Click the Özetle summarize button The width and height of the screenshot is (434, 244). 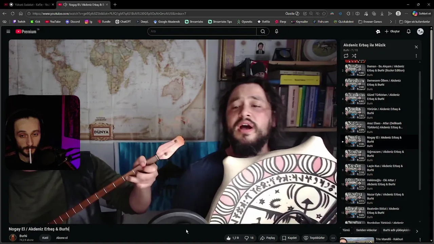(292, 14)
